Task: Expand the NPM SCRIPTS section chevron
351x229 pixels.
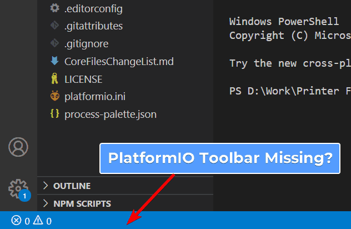Action: click(46, 203)
